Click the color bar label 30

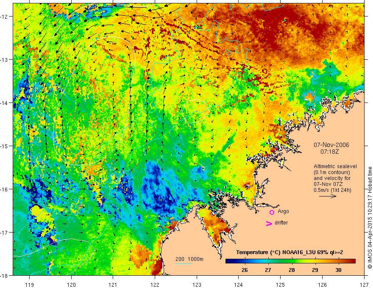(339, 270)
